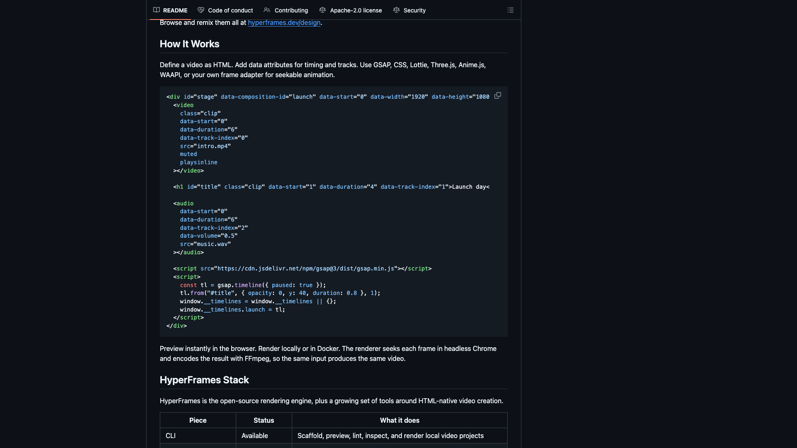Image resolution: width=797 pixels, height=448 pixels.
Task: Click the playsinline attribute in the code
Action: (199, 162)
